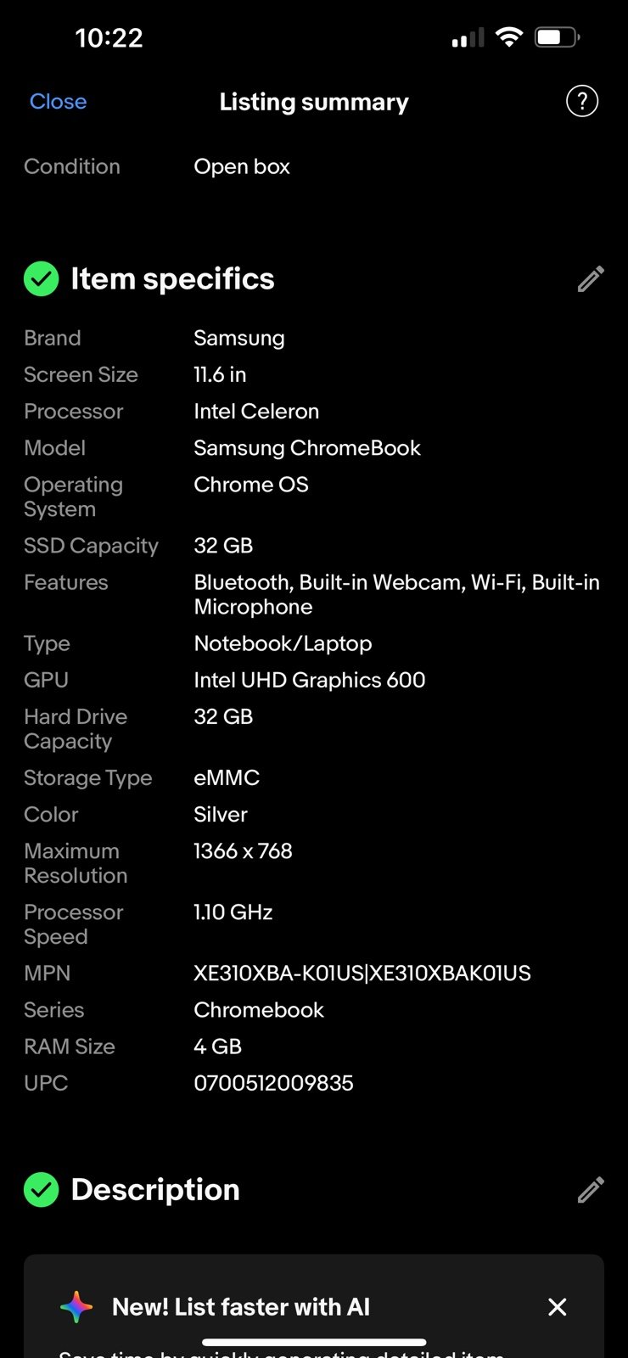Tap the green checkmark beside Description
Viewport: 628px width, 1358px height.
(41, 1190)
